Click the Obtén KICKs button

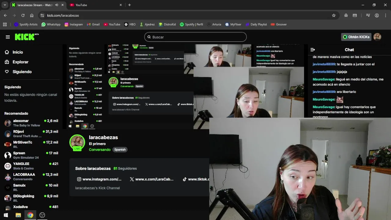tap(356, 37)
